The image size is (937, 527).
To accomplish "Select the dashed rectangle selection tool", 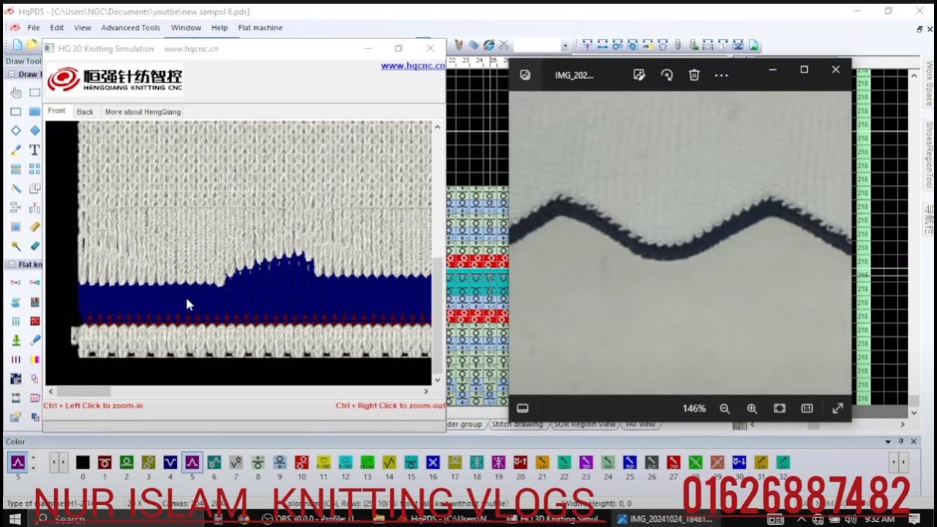I will (x=34, y=93).
